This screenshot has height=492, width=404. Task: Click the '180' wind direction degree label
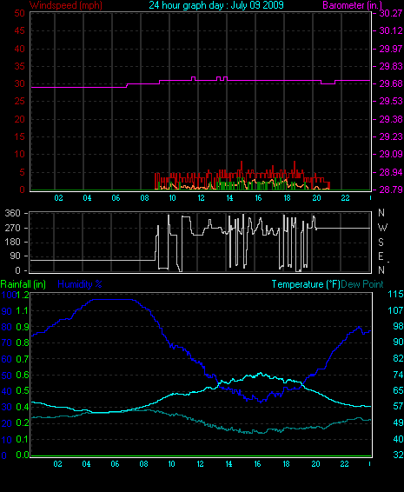[12, 242]
